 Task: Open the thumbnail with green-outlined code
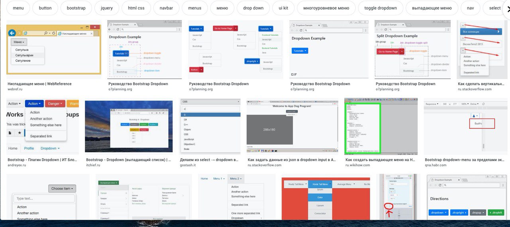point(381,126)
